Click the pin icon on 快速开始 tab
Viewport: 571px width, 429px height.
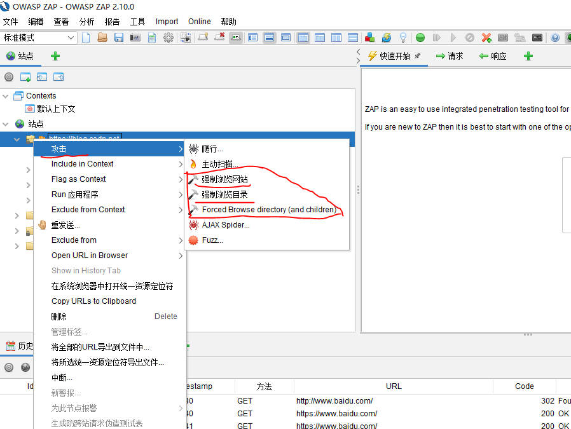tap(418, 56)
